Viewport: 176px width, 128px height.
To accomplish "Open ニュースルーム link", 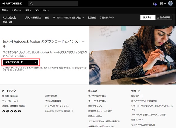I will coord(10,101).
